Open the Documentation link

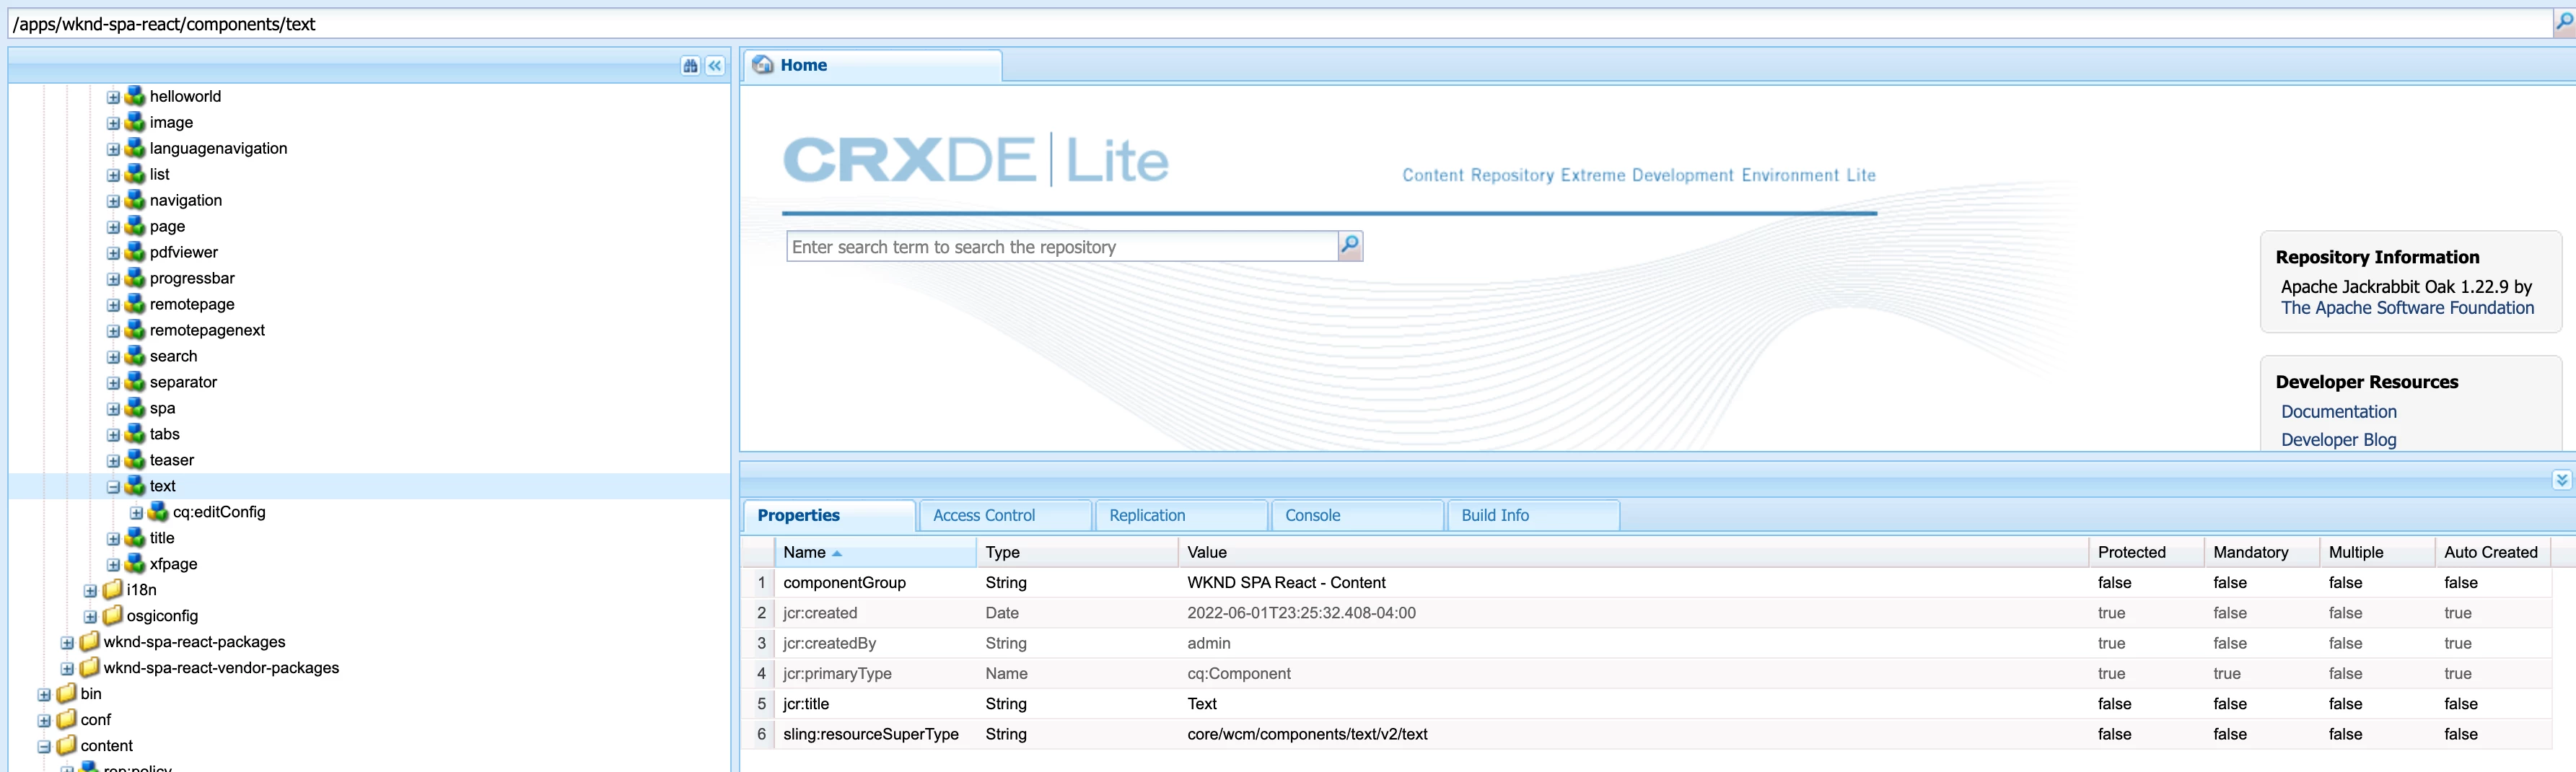[x=2338, y=412]
